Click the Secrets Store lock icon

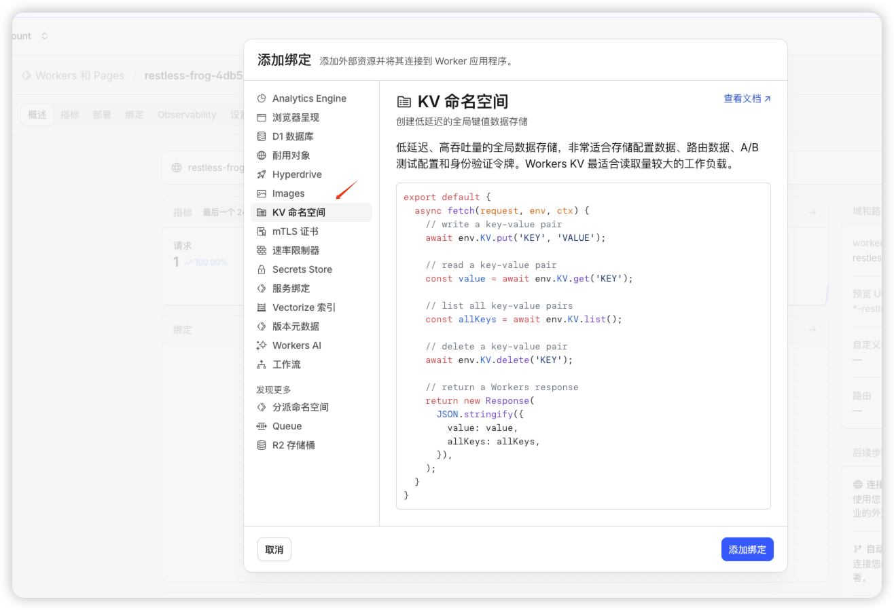(262, 269)
